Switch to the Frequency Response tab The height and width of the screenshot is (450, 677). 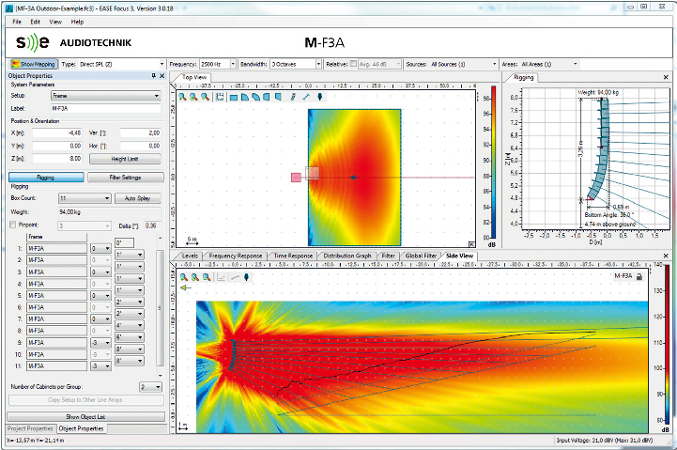[236, 256]
